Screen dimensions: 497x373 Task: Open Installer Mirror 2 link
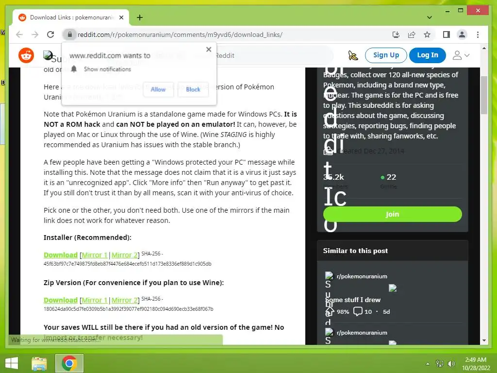click(x=125, y=255)
